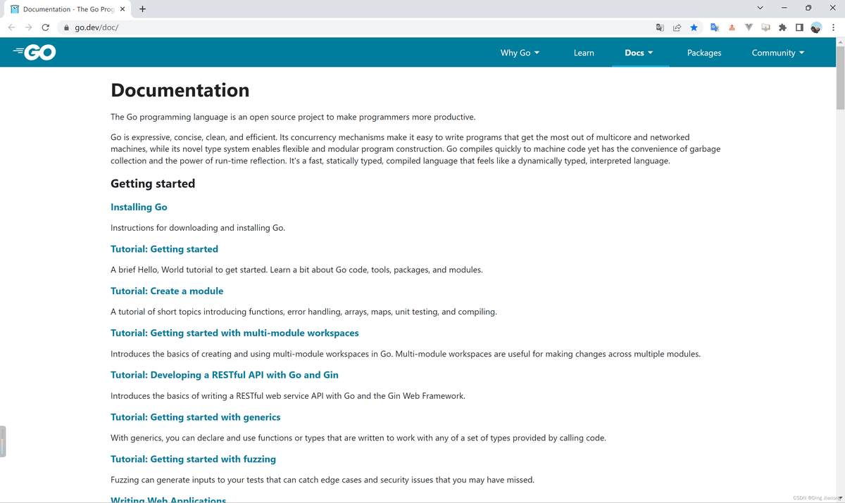
Task: Open the Packages page
Action: tap(704, 53)
